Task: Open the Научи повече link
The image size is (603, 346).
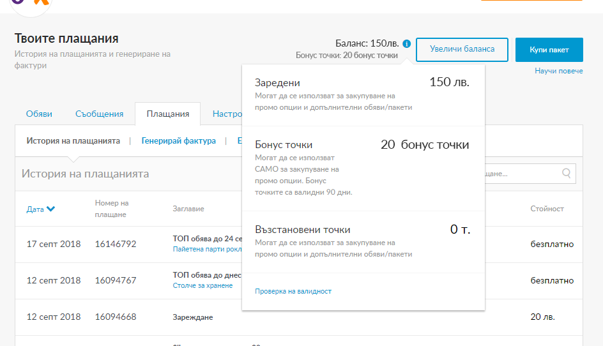Action: click(558, 71)
